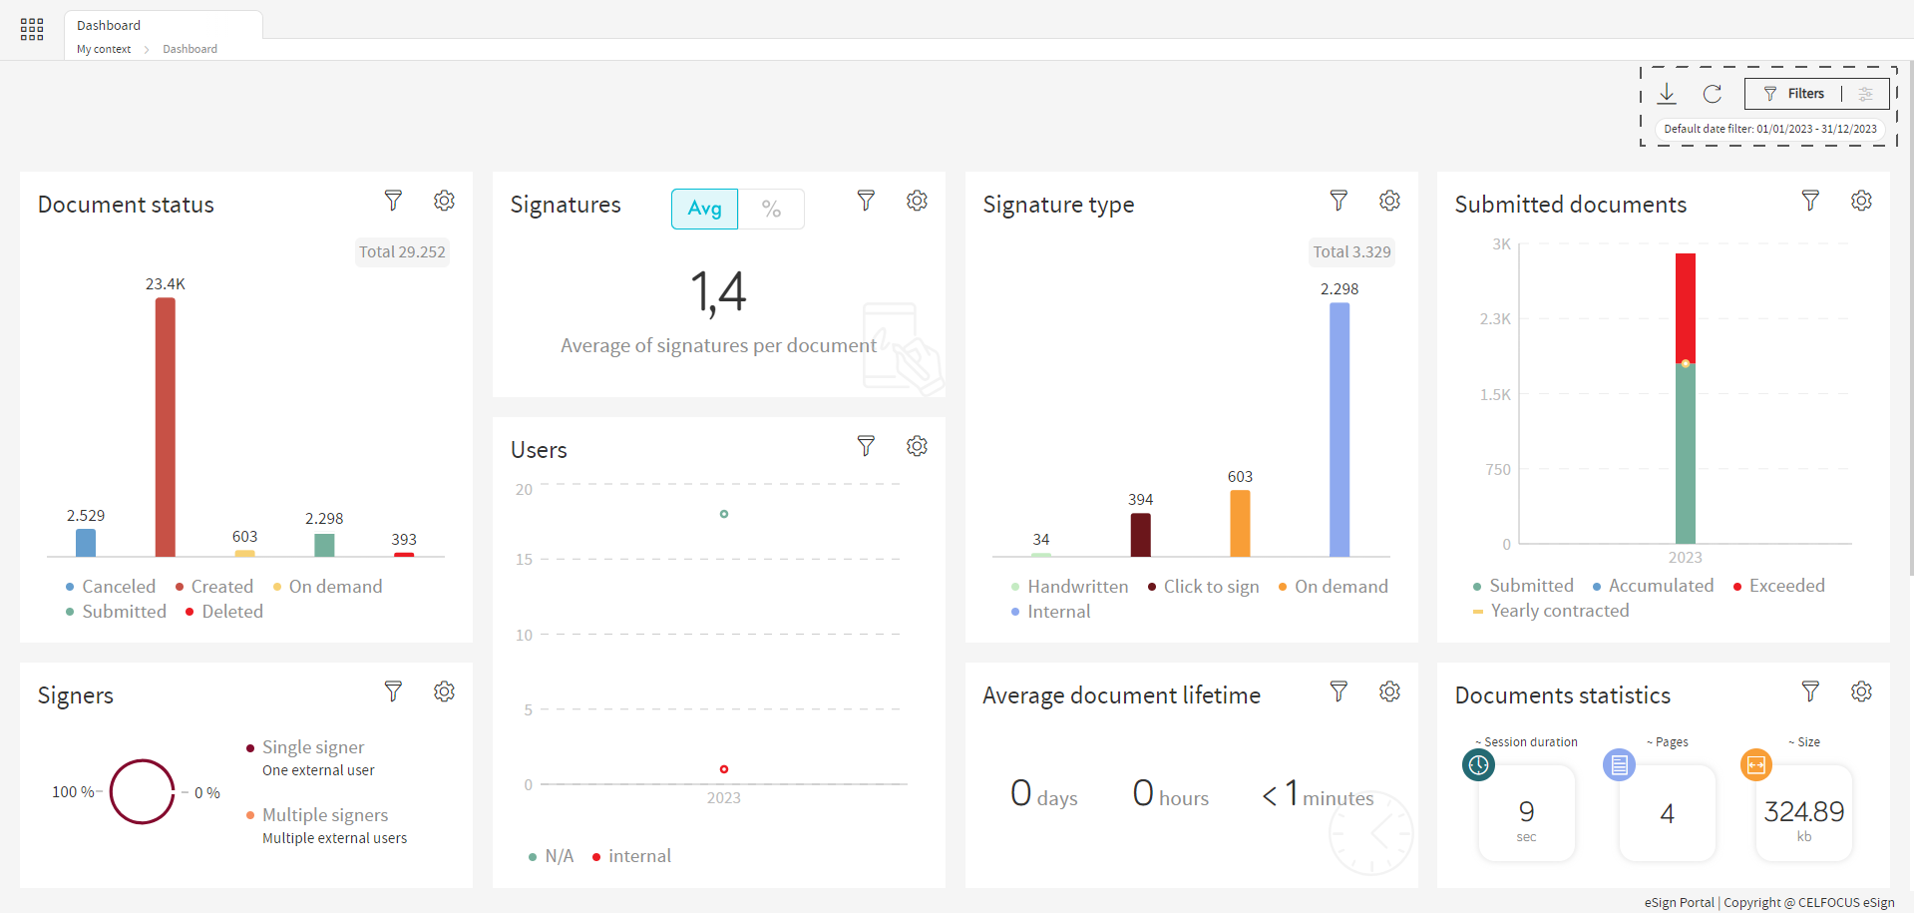
Task: Click the Default date filter label
Action: (x=1770, y=129)
